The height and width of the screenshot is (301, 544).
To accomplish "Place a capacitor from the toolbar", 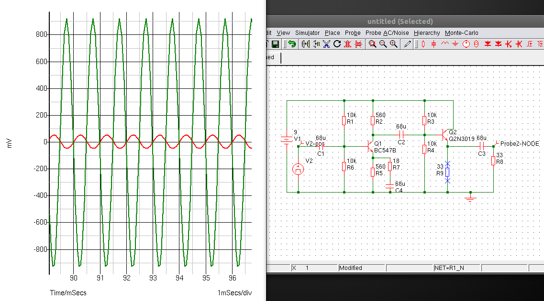I will tap(434, 44).
